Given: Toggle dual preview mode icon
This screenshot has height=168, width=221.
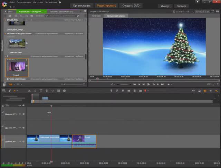Looking at the screenshot, I should (x=218, y=11).
